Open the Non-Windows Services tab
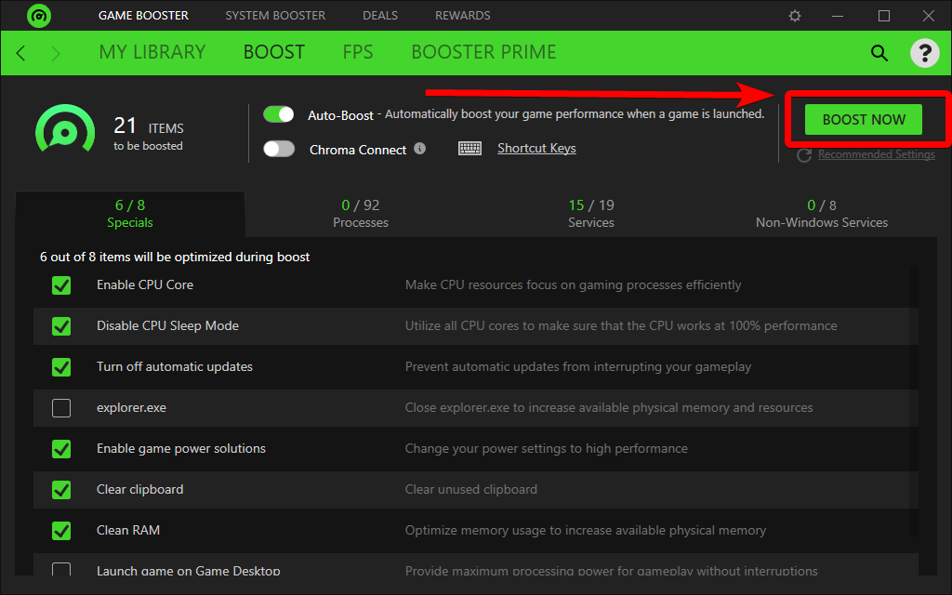952x595 pixels. click(822, 214)
